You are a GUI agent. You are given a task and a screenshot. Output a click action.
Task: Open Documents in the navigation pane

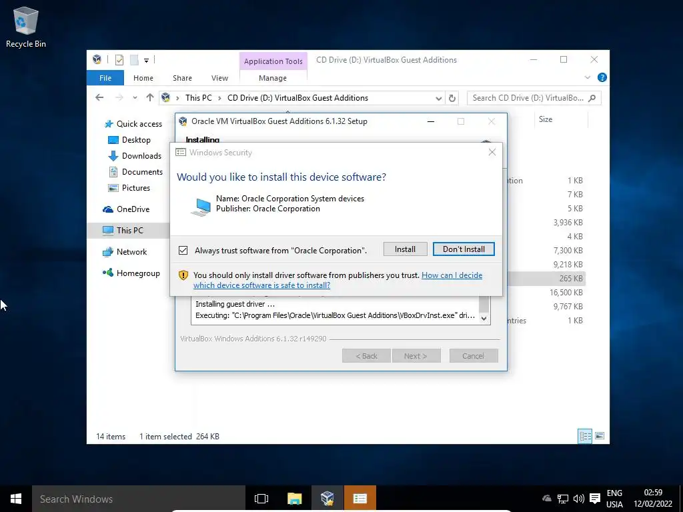135,172
